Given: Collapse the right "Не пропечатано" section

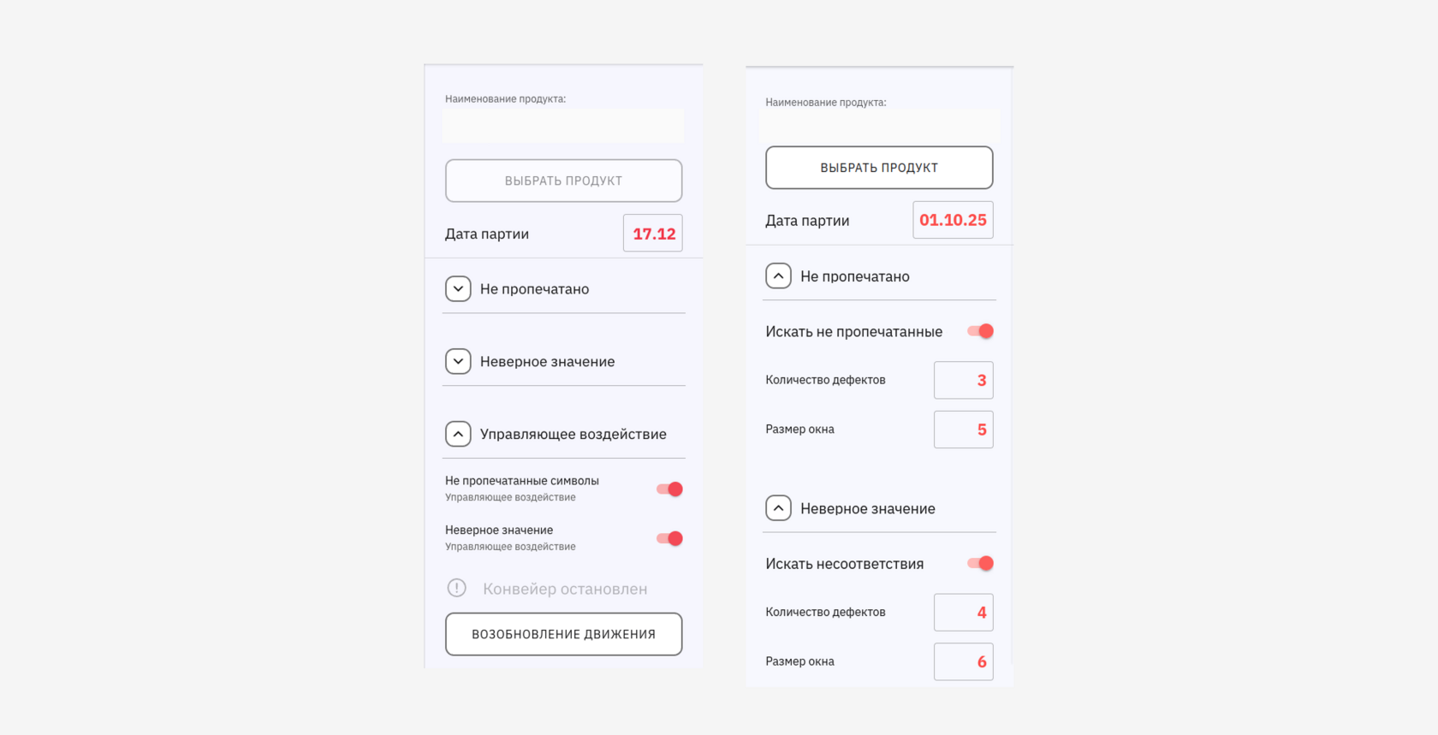Looking at the screenshot, I should 778,276.
